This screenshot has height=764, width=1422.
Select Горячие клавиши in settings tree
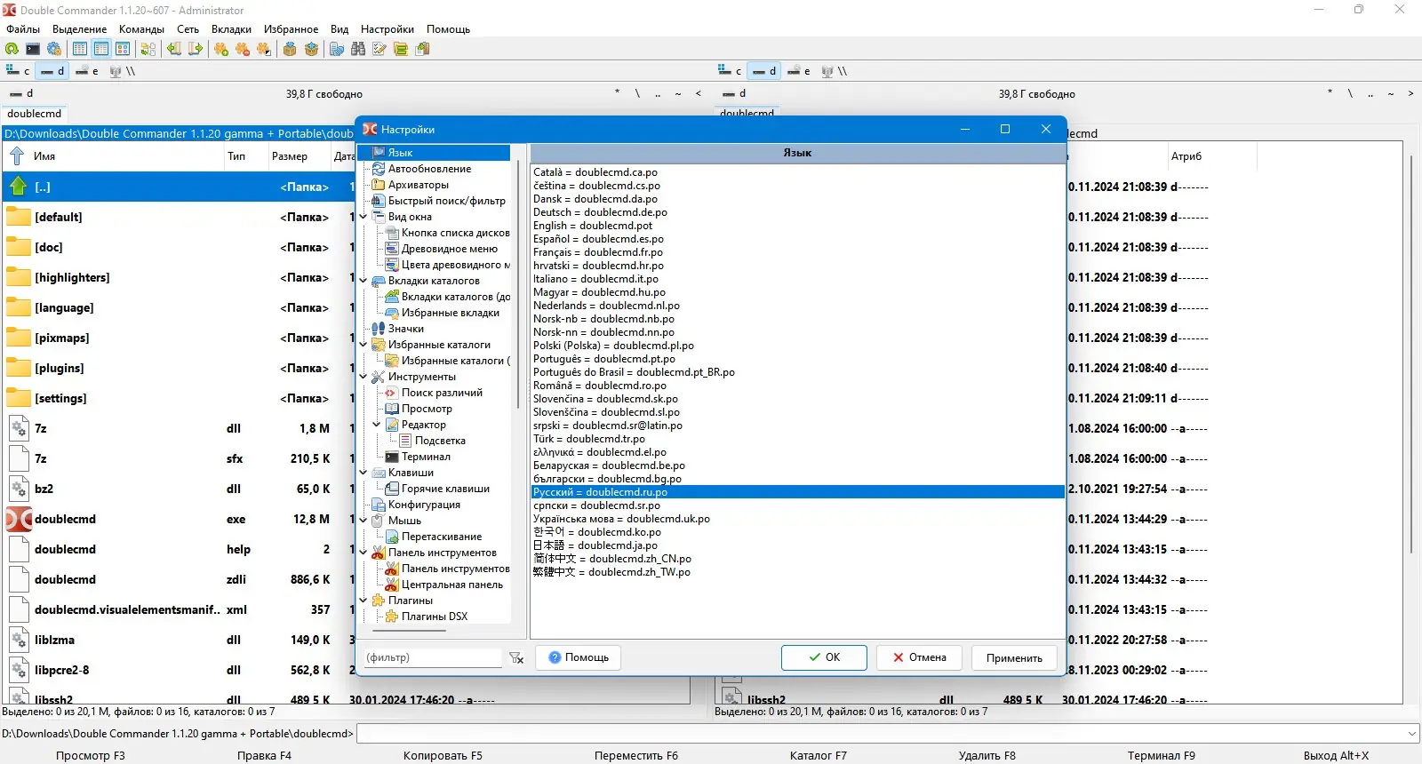click(445, 489)
